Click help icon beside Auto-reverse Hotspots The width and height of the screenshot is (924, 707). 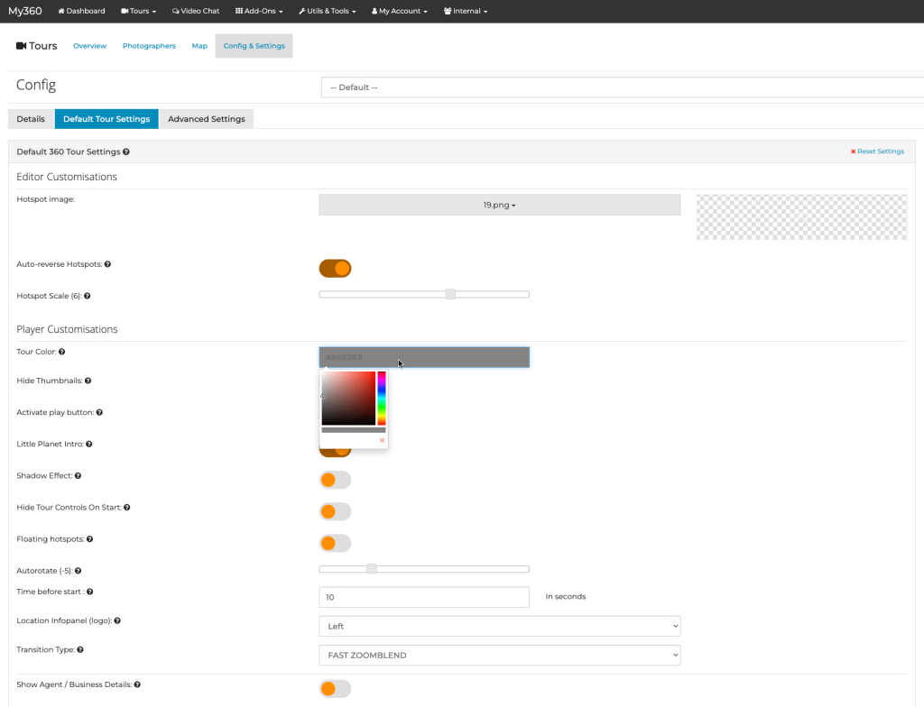(x=108, y=264)
